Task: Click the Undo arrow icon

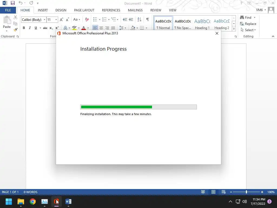Action: (21, 3)
